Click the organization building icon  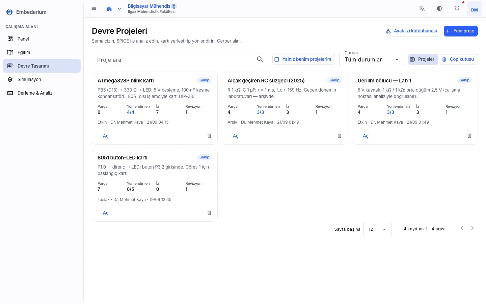109,9
